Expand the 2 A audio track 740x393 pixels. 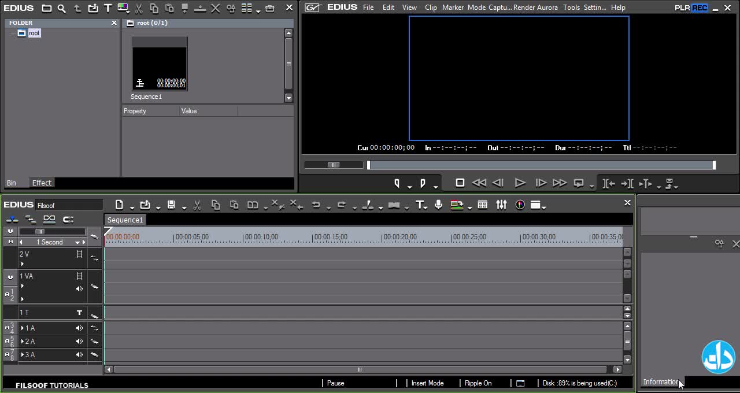click(23, 342)
